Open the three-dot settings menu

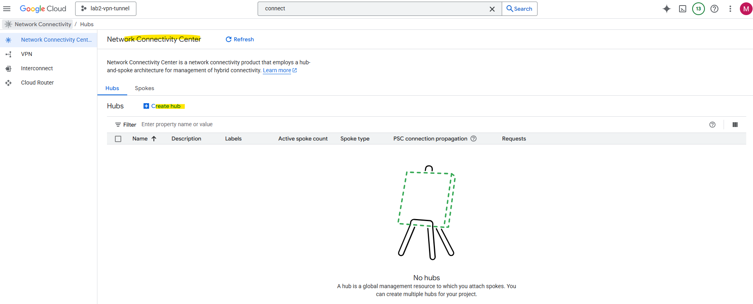click(730, 9)
